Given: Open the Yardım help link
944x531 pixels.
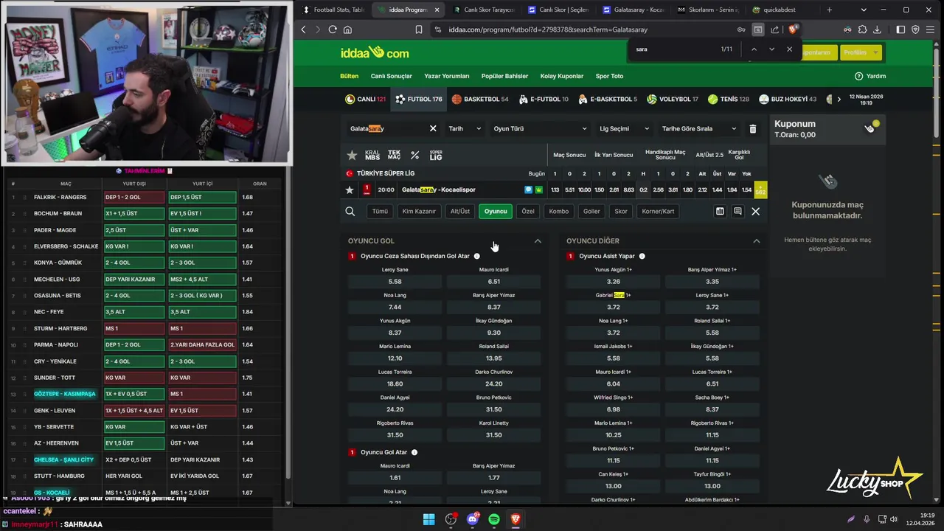Looking at the screenshot, I should point(870,76).
